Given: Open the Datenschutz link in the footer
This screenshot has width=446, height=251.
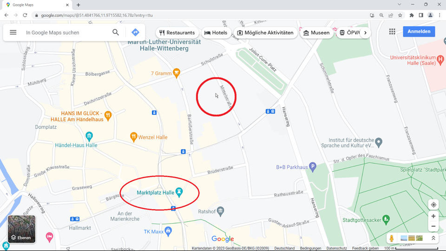Looking at the screenshot, I should pyautogui.click(x=336, y=248).
